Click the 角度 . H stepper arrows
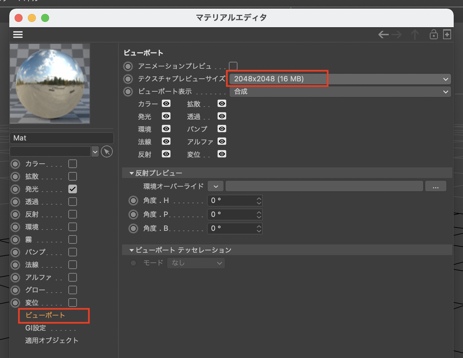Image resolution: width=463 pixels, height=358 pixels. [259, 201]
